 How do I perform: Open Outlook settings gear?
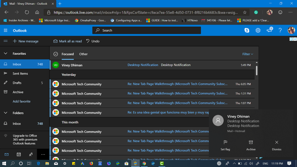coord(258,30)
